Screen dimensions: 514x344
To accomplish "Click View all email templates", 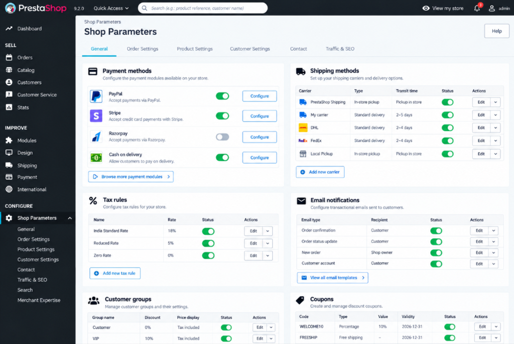I will pyautogui.click(x=332, y=278).
